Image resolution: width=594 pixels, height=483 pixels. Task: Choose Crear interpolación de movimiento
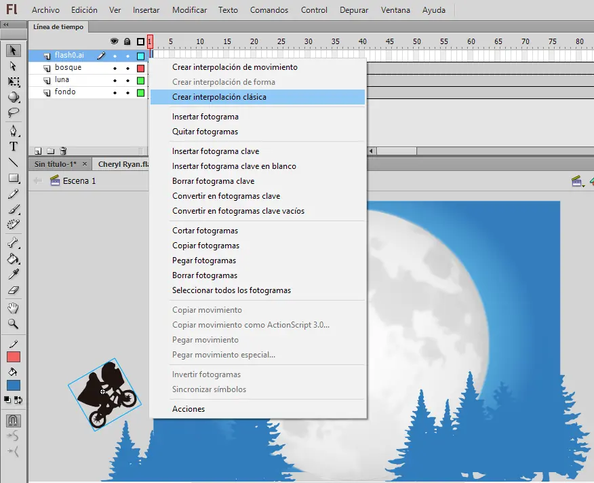258,67
